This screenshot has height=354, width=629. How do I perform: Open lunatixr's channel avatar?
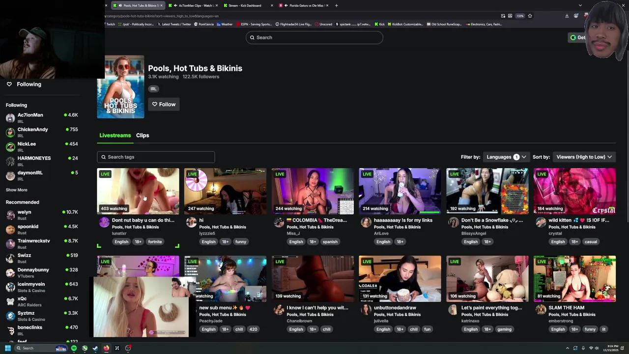click(104, 223)
